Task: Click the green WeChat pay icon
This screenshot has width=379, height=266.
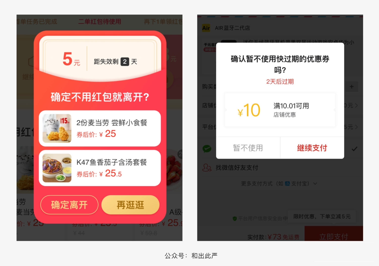Action: [x=207, y=149]
